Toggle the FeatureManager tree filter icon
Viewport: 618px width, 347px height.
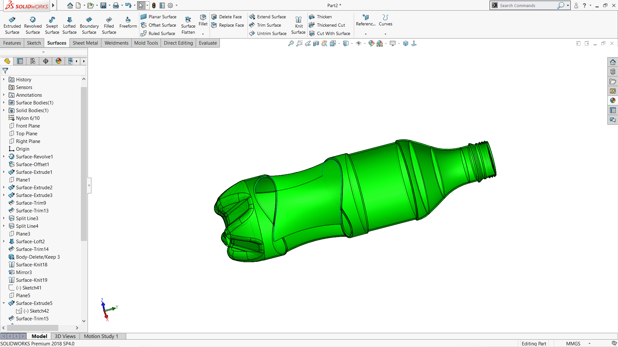pyautogui.click(x=5, y=71)
